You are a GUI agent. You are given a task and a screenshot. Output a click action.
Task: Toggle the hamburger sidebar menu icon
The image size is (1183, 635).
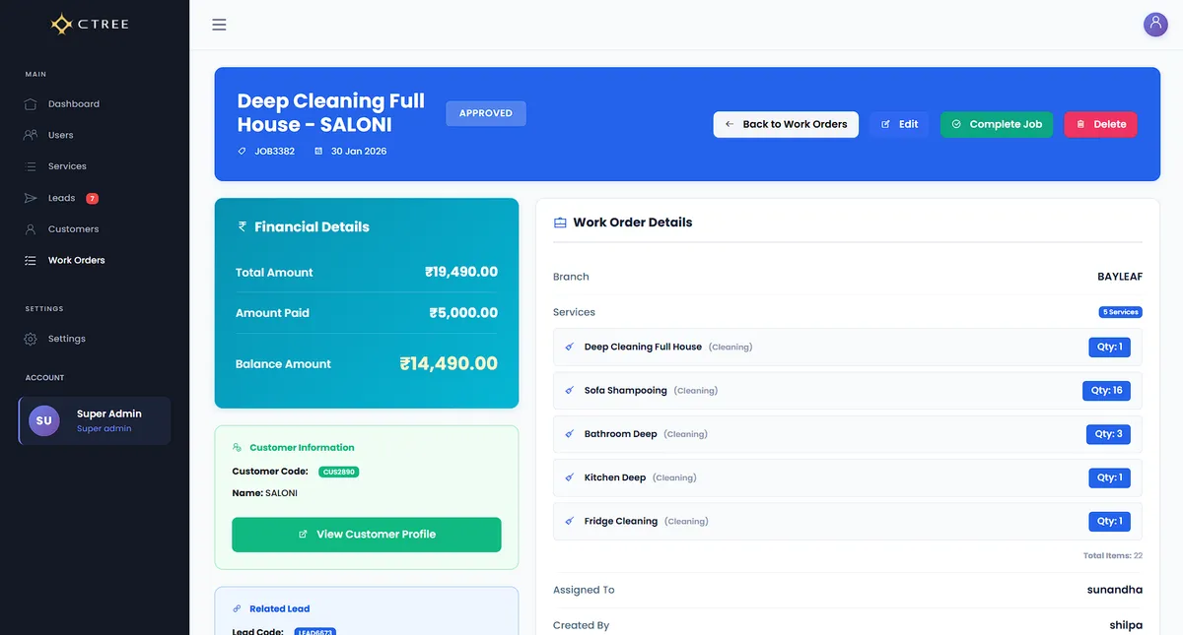pos(219,25)
